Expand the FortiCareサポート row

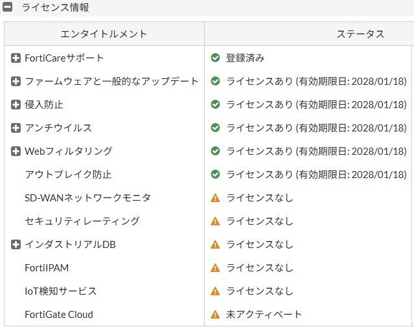coord(16,58)
